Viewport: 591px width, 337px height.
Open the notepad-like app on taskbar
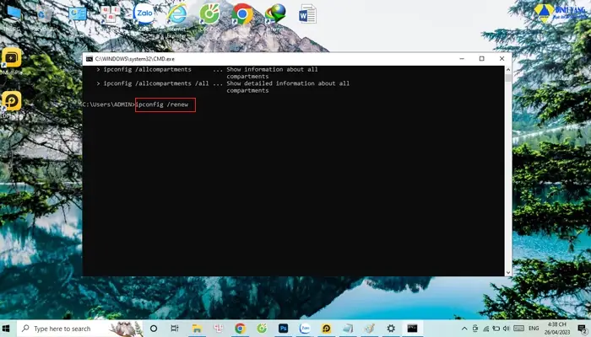click(348, 329)
